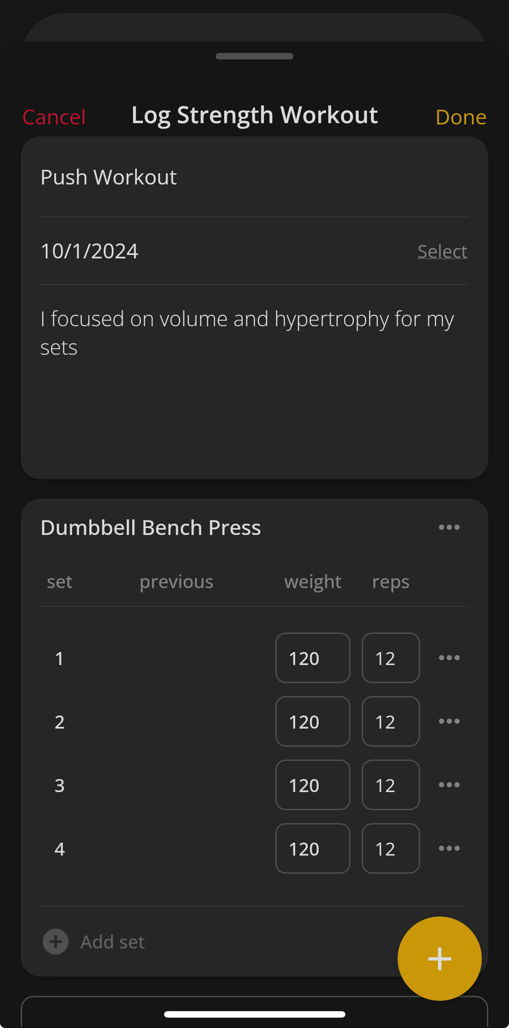509x1028 pixels.
Task: Open options for set 1
Action: (449, 658)
